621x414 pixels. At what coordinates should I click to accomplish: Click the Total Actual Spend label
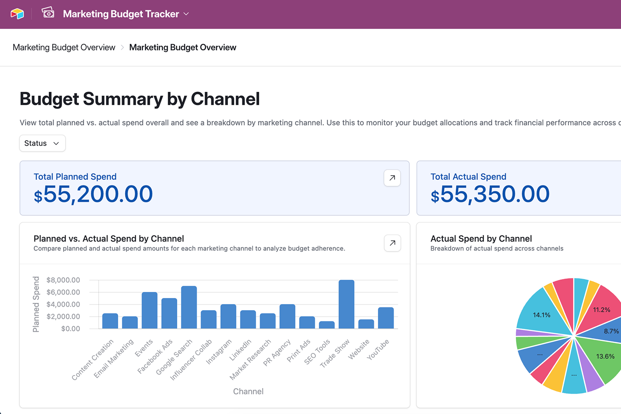468,177
